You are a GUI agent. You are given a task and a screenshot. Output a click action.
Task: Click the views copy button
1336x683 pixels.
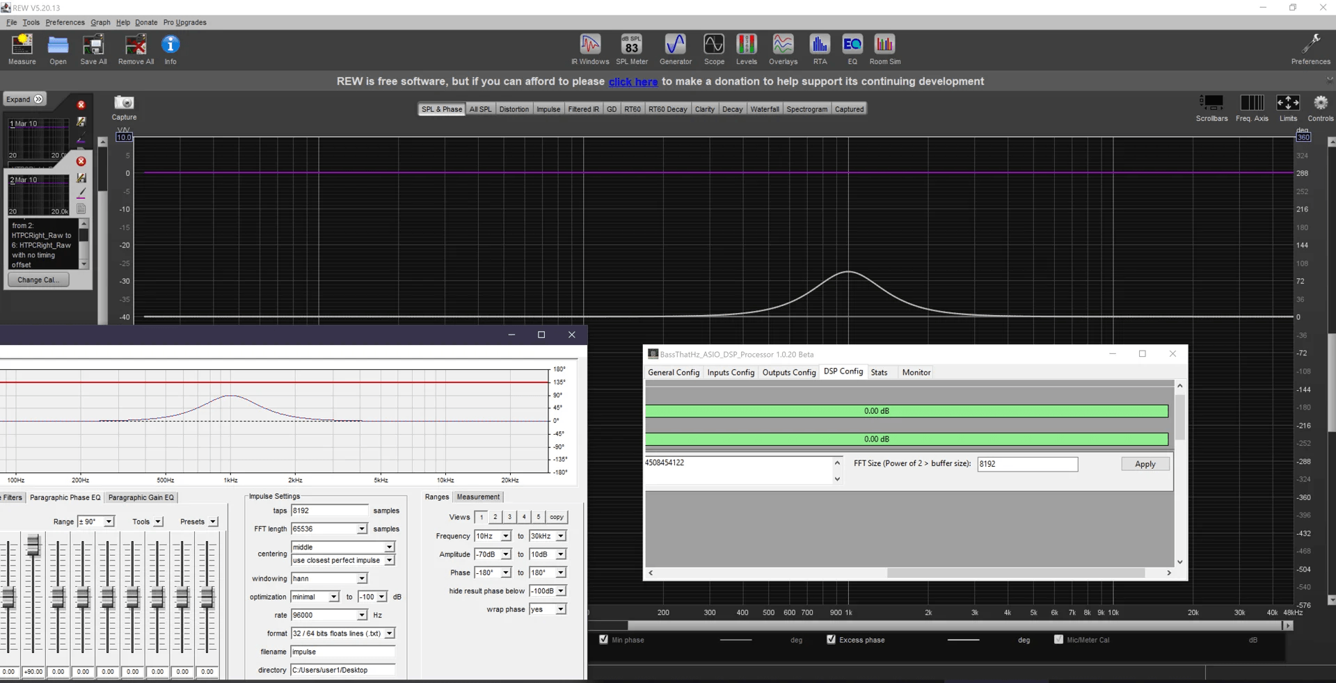click(x=557, y=517)
